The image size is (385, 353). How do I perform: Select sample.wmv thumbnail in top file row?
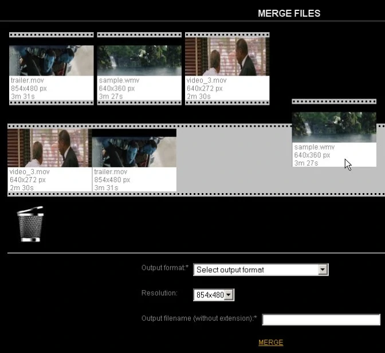click(139, 60)
